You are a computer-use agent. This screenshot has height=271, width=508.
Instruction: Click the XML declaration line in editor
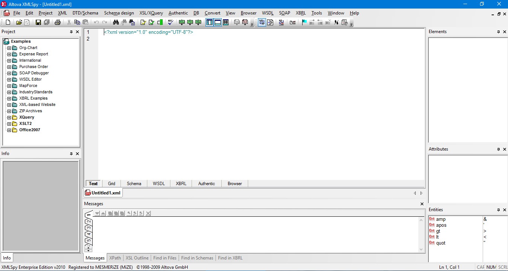[148, 32]
